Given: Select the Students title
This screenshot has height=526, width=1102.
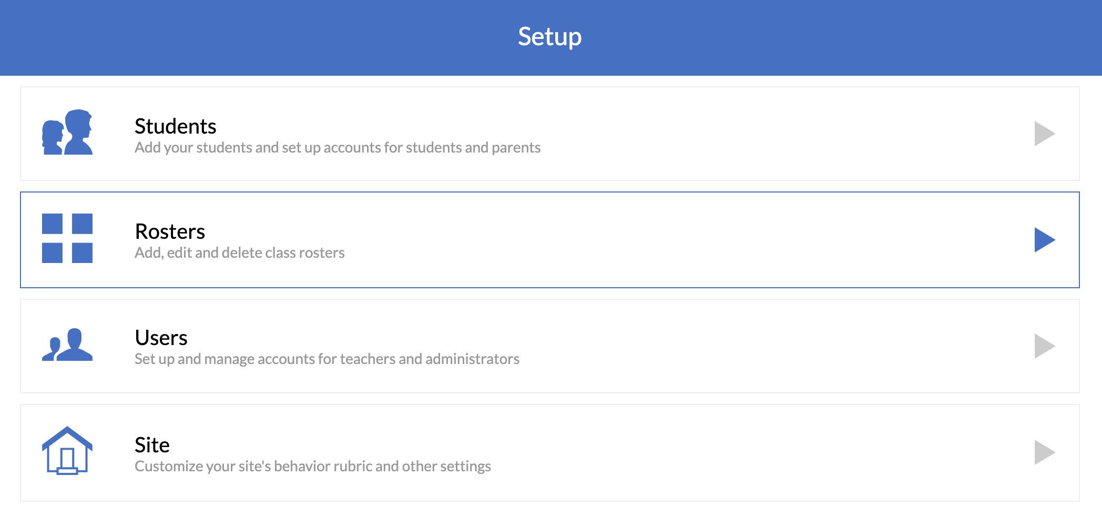Looking at the screenshot, I should click(x=175, y=126).
